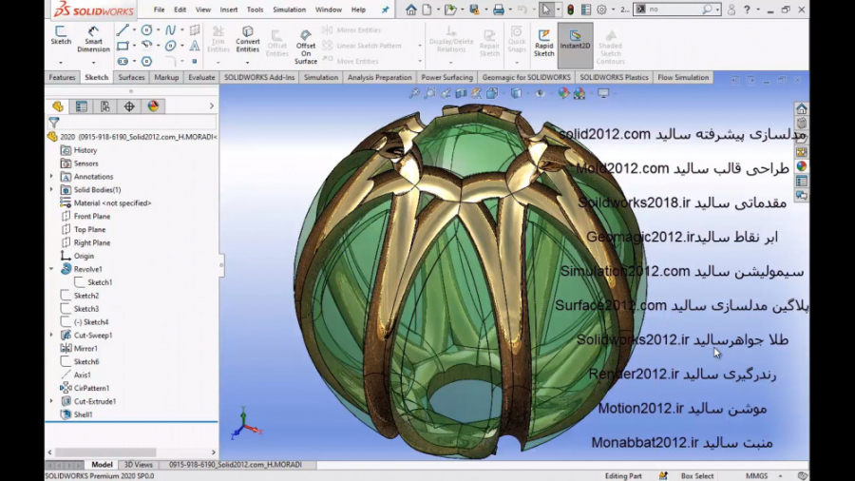Select the Spline sketch tool
Screen dimensions: 855x481
pos(170,30)
